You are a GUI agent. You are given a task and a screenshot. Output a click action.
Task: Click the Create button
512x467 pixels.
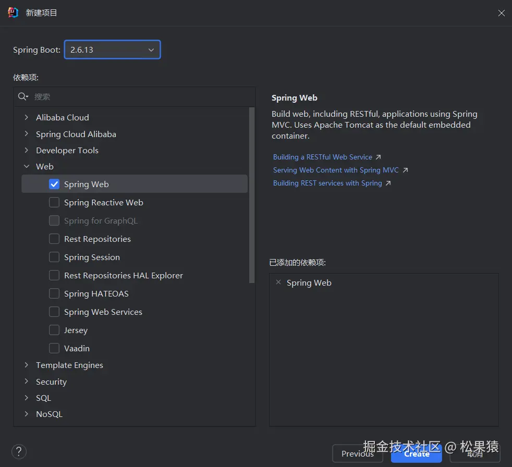417,453
